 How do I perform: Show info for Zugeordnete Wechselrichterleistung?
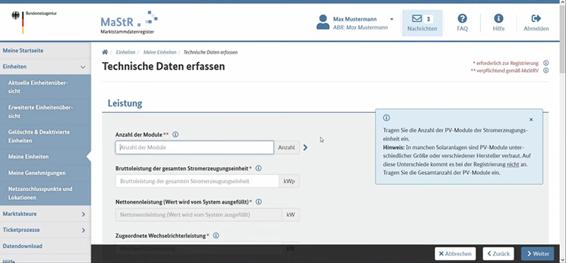[216, 235]
